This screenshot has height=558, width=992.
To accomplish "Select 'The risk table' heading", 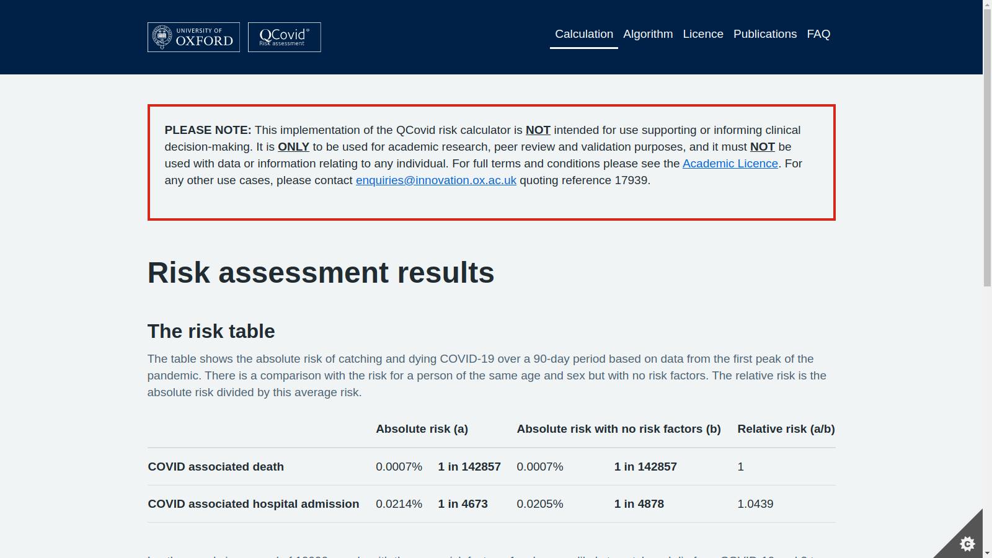I will click(x=211, y=331).
